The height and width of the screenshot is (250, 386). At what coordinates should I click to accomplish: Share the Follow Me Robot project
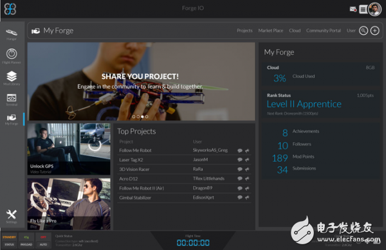(x=247, y=150)
